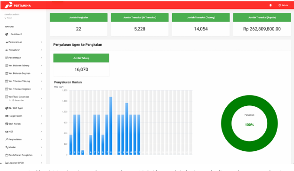Expand IN / OUT Agen chevron
Image resolution: width=294 pixels, height=171 pixels.
pos(41,108)
